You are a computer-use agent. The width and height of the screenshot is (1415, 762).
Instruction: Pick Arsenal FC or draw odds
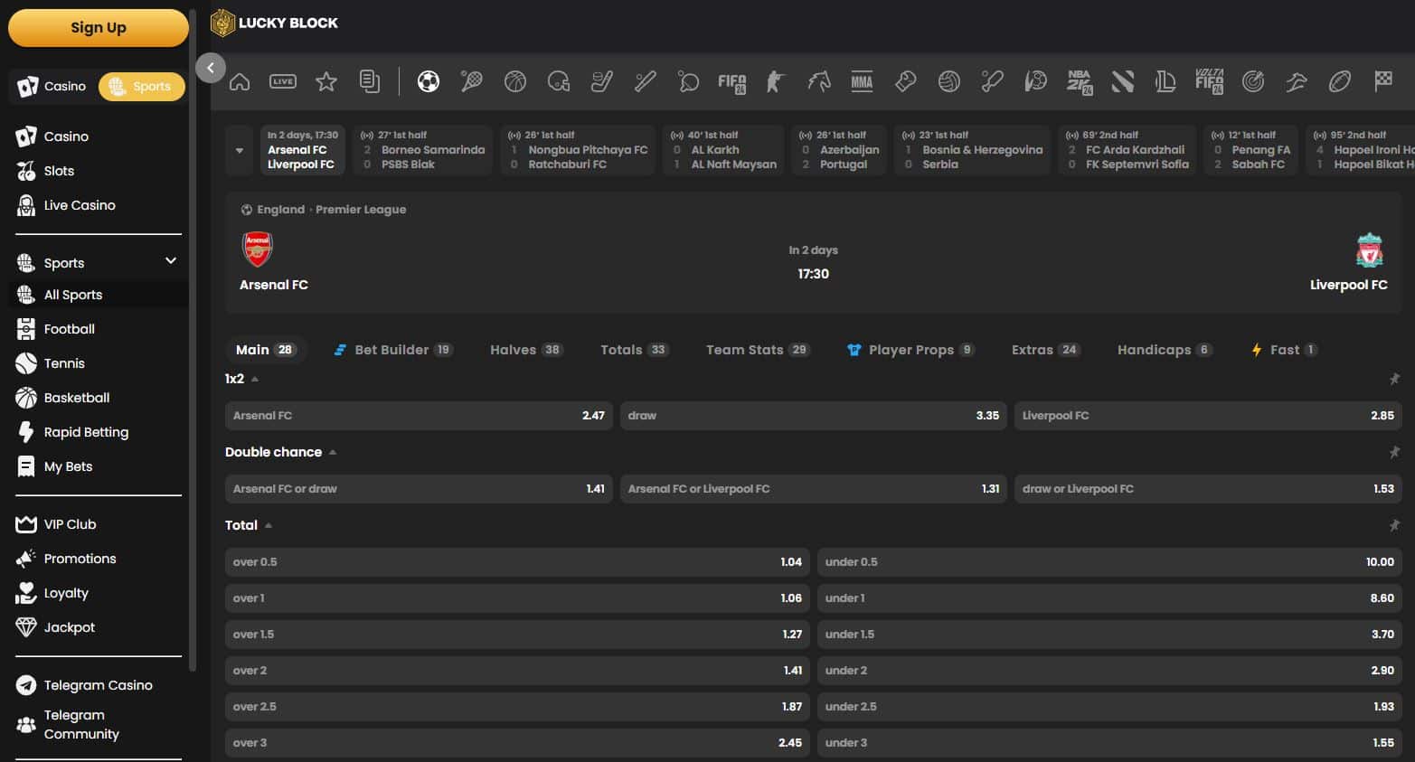click(419, 489)
